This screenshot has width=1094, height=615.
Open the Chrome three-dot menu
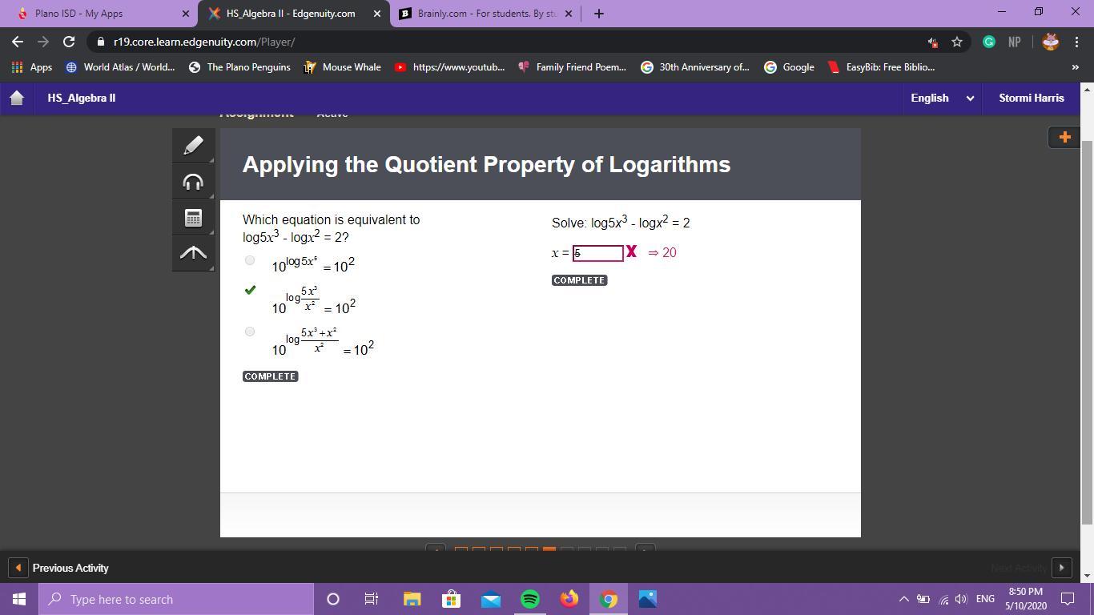click(1076, 42)
